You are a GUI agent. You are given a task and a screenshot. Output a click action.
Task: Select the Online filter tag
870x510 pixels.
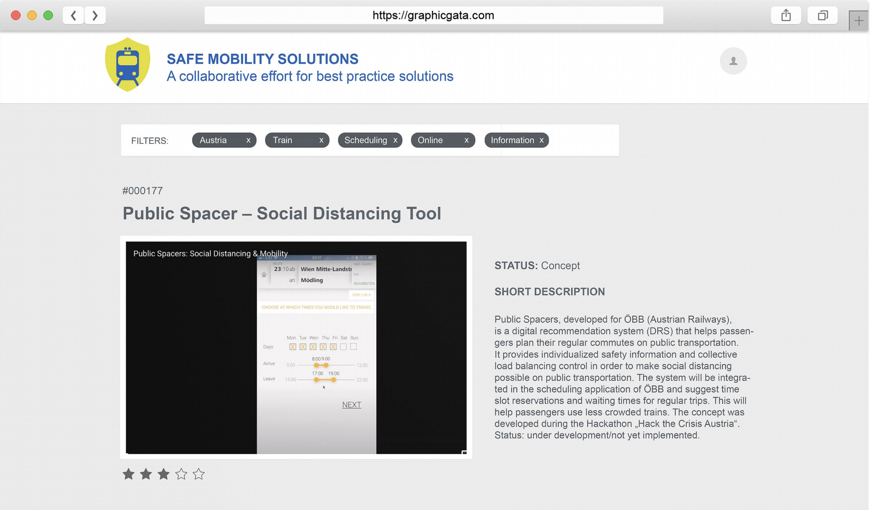coord(443,140)
